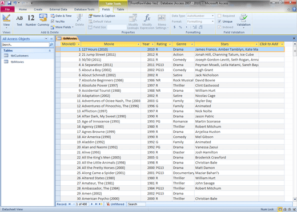Go to first record navigation button
Image resolution: width=297 pixels, height=212 pixels.
[x=70, y=204]
